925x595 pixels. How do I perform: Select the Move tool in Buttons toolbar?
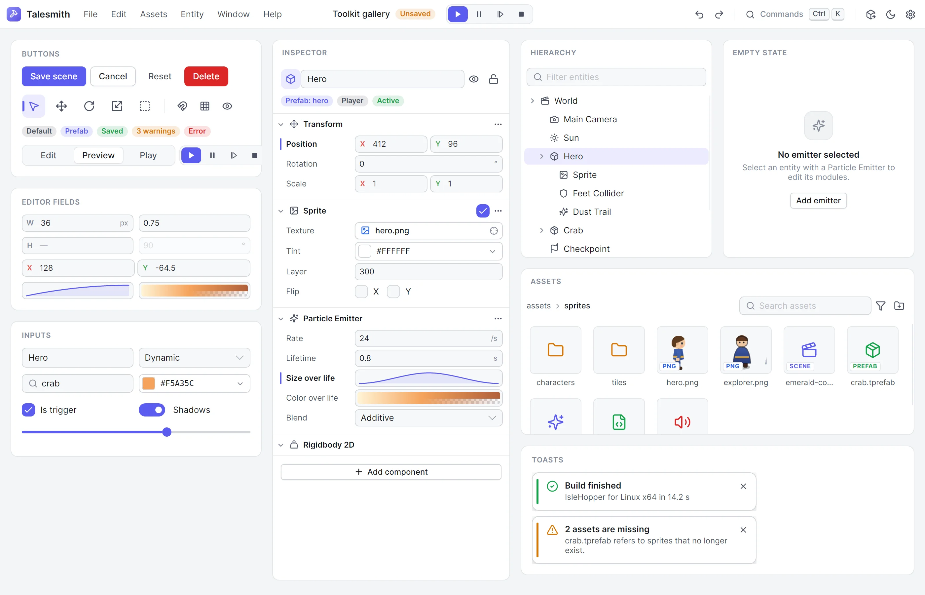coord(61,106)
